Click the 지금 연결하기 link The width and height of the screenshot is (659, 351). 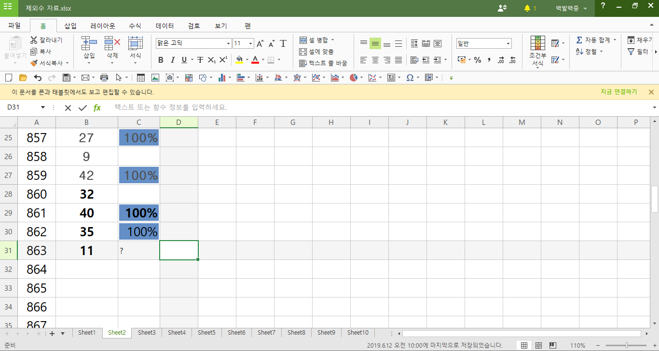(x=618, y=92)
